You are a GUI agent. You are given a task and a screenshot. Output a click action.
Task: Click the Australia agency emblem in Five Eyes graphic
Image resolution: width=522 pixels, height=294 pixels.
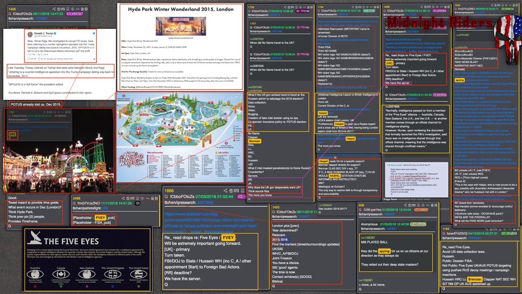(35, 274)
